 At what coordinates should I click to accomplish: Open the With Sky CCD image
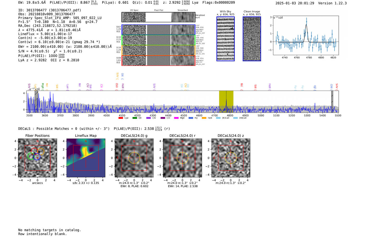coord(226,39)
